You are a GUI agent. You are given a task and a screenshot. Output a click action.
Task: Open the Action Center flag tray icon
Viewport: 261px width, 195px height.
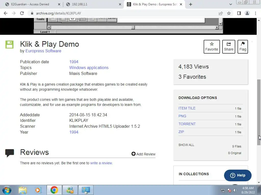[229, 190]
